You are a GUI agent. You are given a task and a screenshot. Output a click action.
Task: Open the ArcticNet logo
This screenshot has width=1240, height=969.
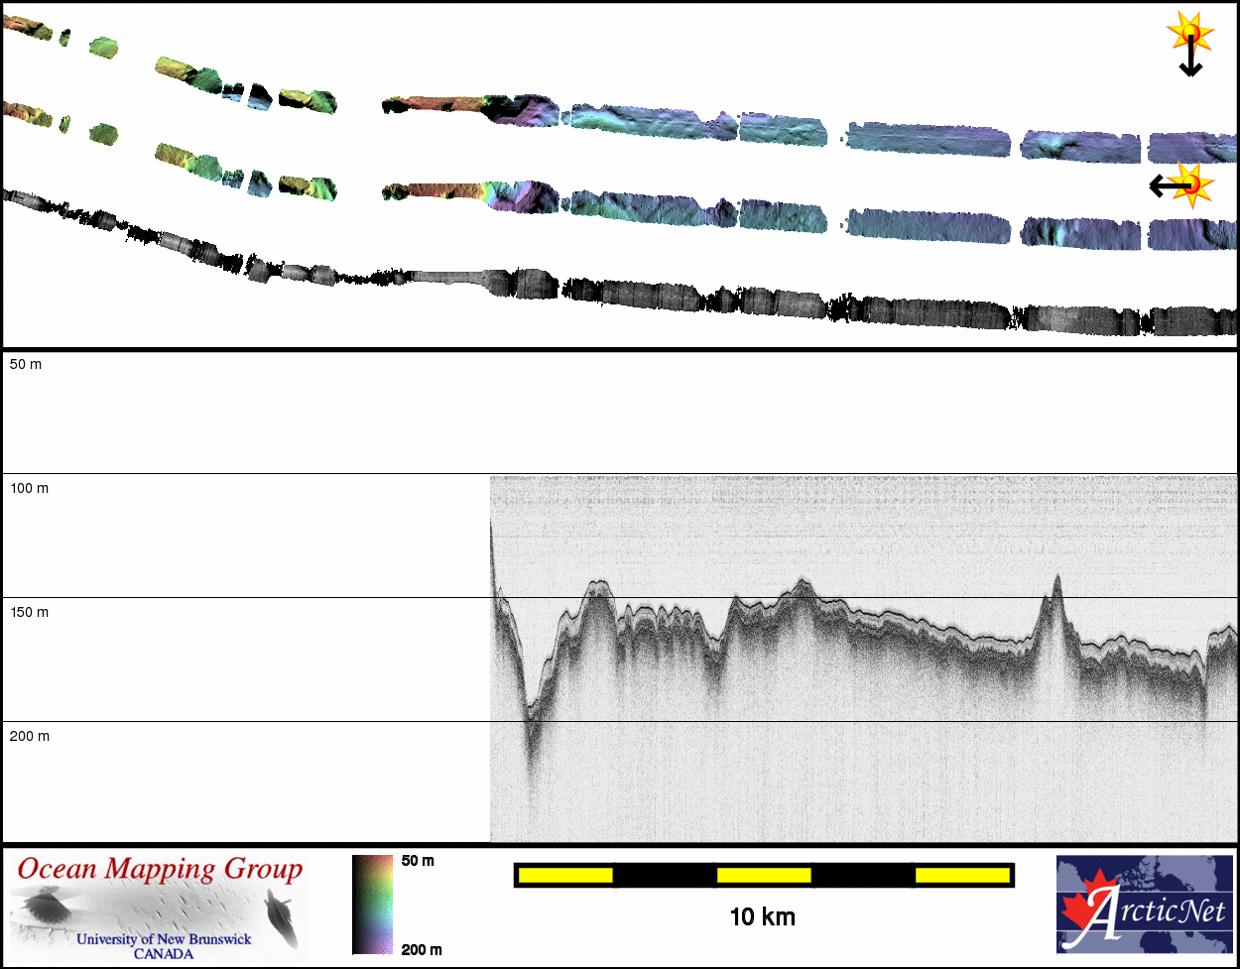pyautogui.click(x=1146, y=905)
